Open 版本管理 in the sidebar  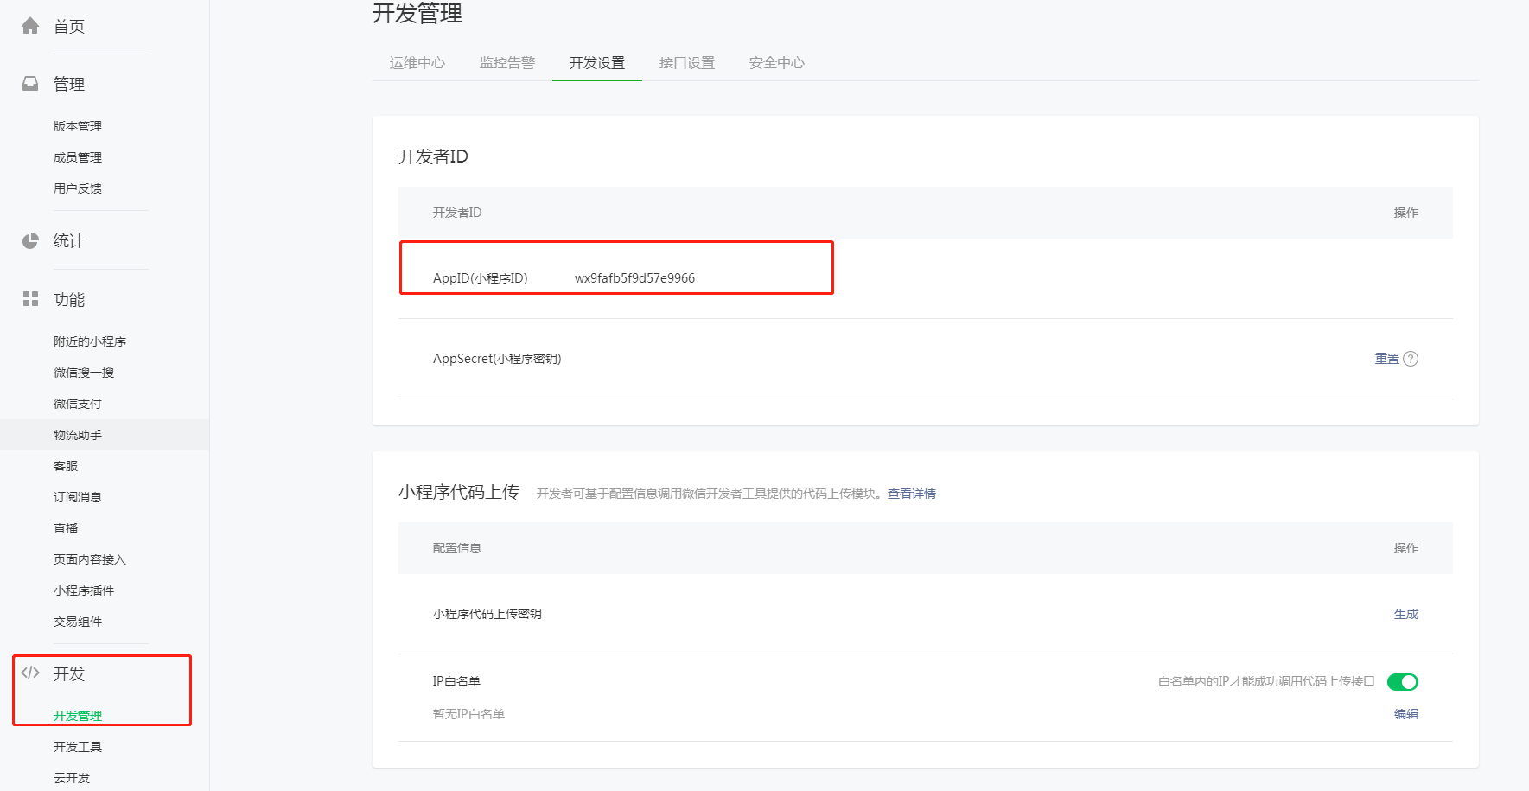coord(78,126)
